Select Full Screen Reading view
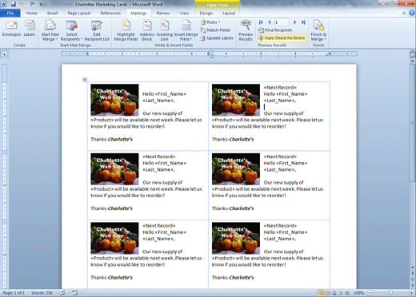This screenshot has height=297, width=416. [327, 293]
